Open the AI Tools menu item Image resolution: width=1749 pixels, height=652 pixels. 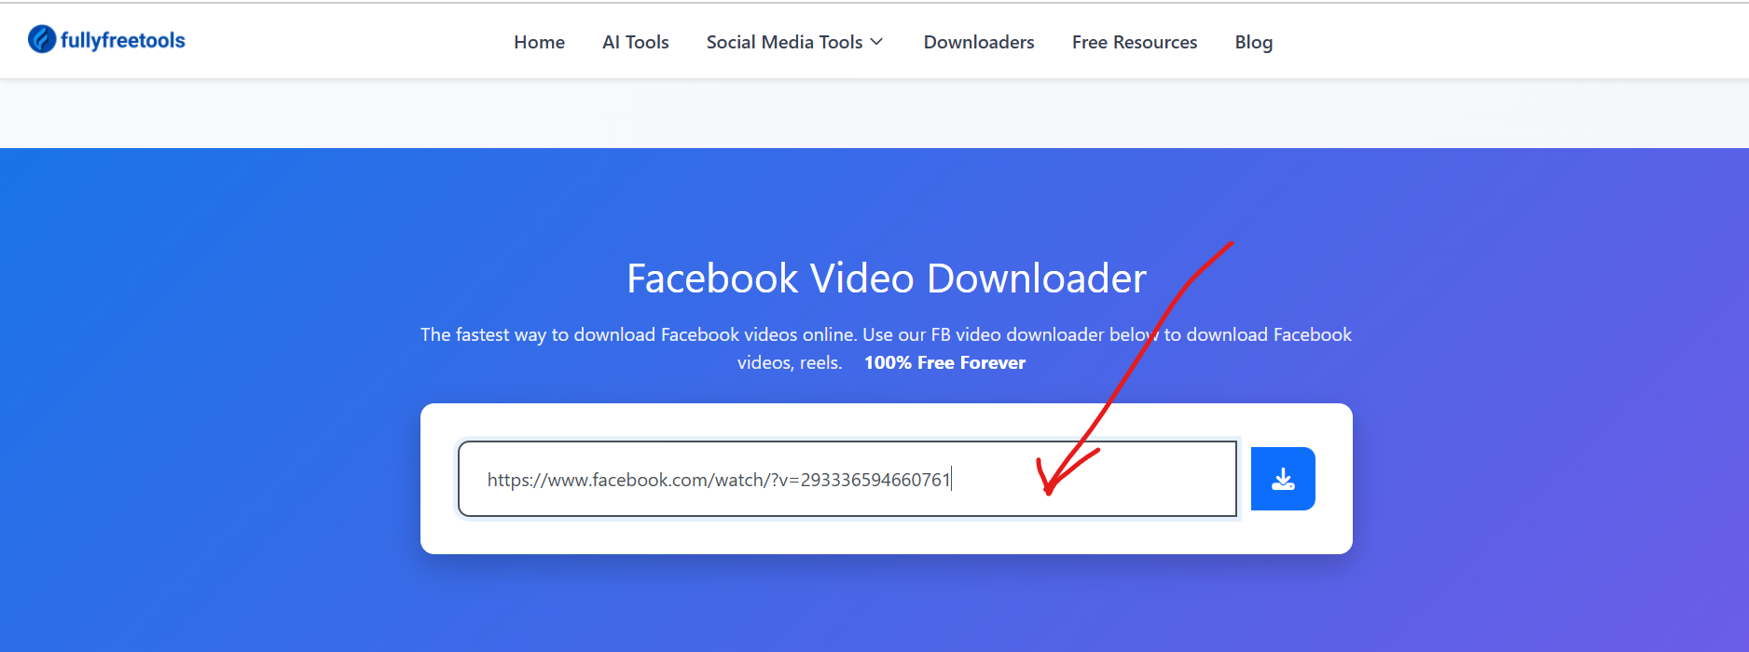point(636,42)
